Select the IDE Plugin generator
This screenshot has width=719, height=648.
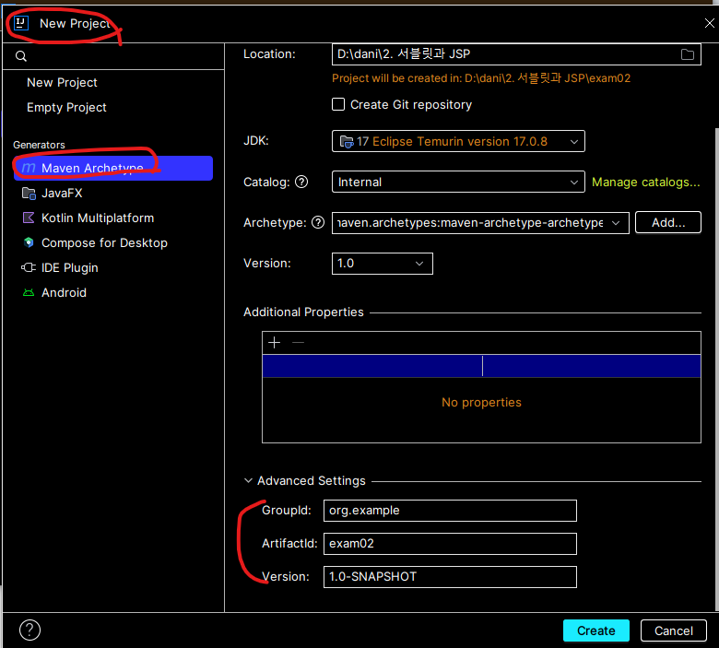click(113, 267)
